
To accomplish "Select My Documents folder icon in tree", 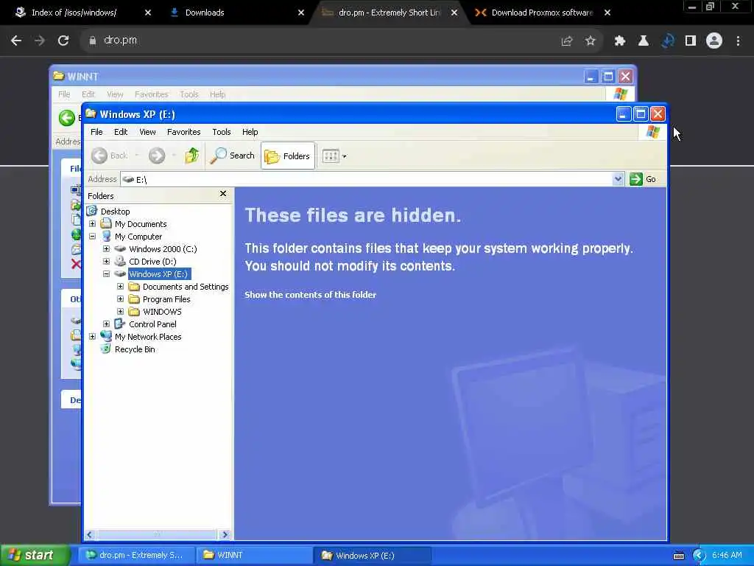I will (x=106, y=224).
